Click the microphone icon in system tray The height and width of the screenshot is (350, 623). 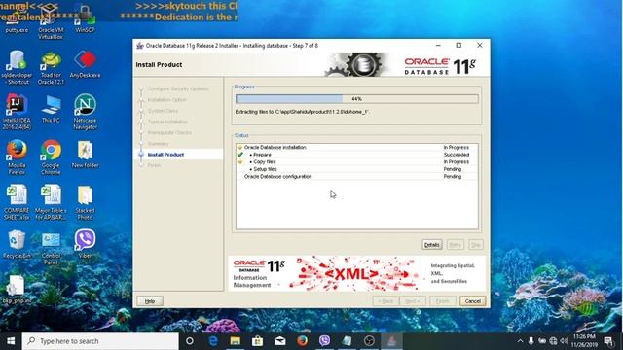tap(531, 341)
